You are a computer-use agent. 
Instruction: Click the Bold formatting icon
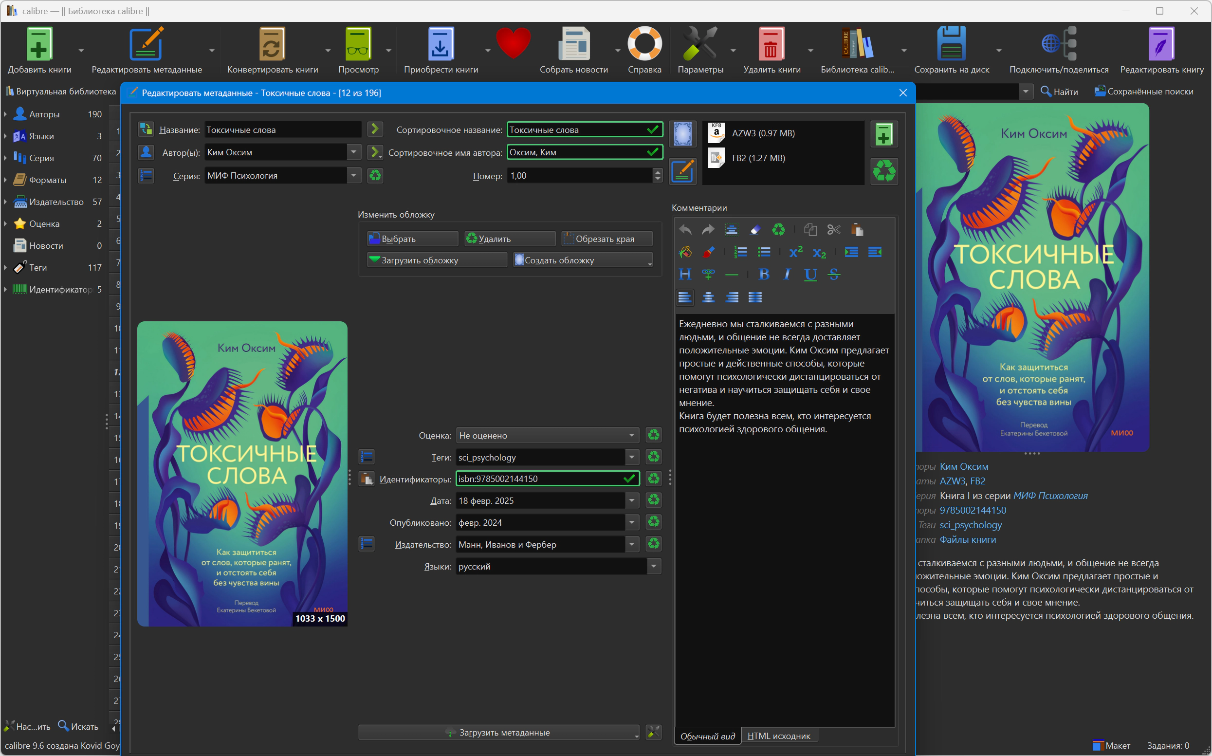[x=764, y=275]
